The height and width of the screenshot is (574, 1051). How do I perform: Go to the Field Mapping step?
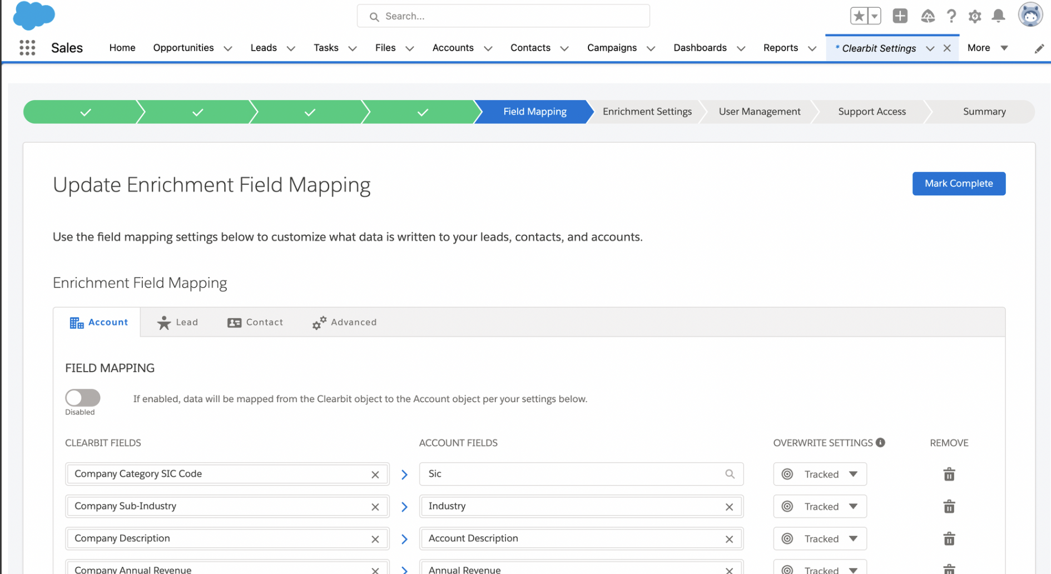pos(534,112)
